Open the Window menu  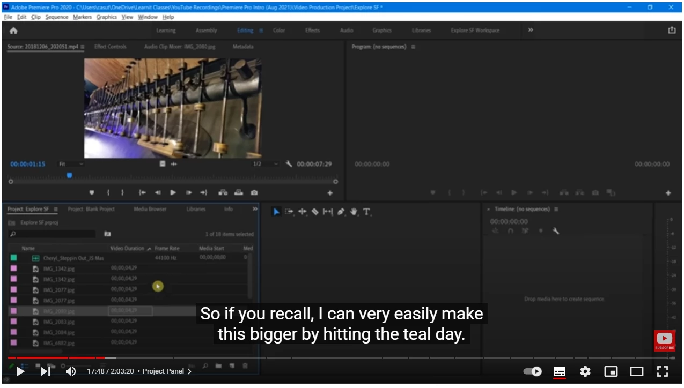coord(148,17)
